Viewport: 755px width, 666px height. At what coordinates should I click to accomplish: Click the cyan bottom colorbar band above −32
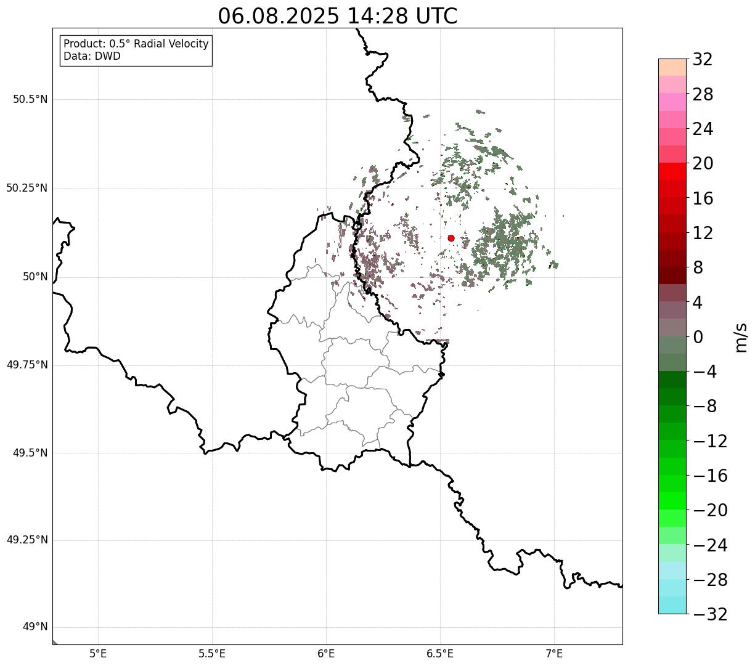672,605
